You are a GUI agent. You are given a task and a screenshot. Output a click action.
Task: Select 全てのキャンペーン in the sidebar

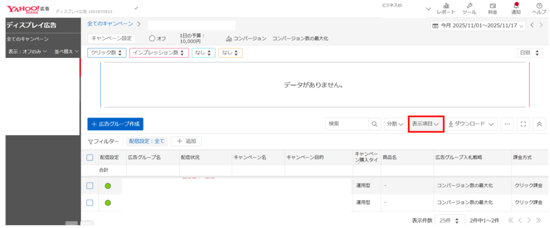[28, 39]
